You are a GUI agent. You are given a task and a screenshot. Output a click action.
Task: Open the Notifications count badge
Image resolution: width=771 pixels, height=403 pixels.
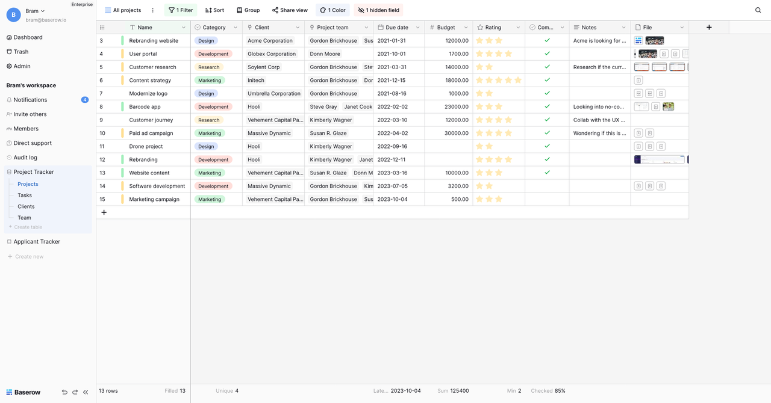(x=85, y=100)
